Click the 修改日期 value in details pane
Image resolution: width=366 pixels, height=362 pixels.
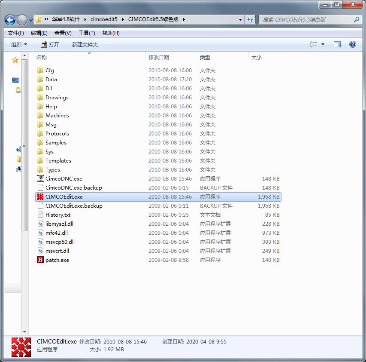point(125,342)
